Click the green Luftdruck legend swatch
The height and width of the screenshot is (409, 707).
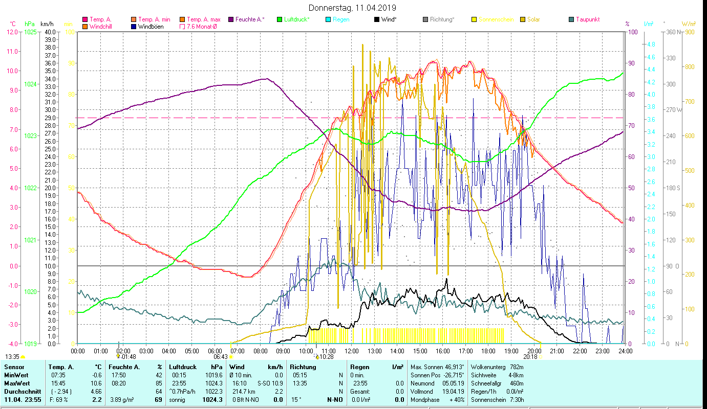[279, 19]
